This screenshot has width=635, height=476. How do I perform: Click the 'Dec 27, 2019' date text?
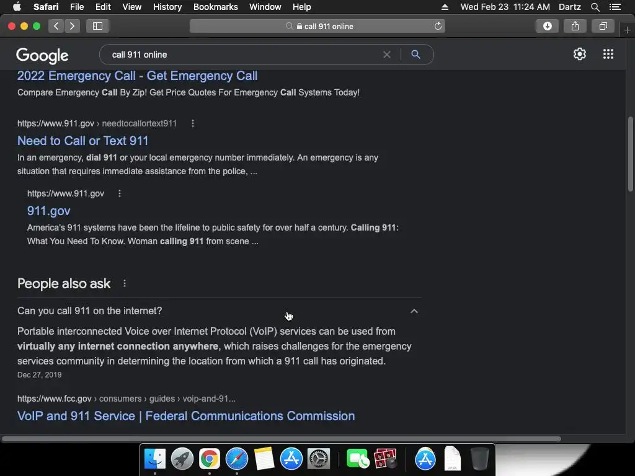39,375
